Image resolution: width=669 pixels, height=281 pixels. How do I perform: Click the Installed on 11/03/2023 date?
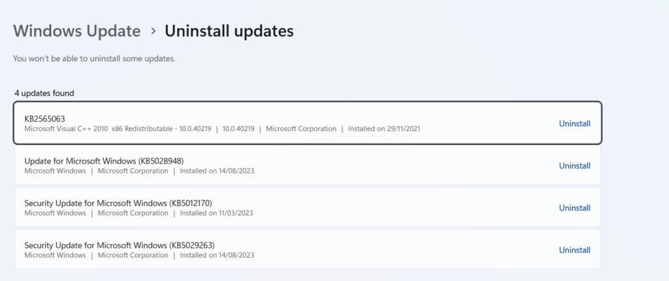click(216, 213)
